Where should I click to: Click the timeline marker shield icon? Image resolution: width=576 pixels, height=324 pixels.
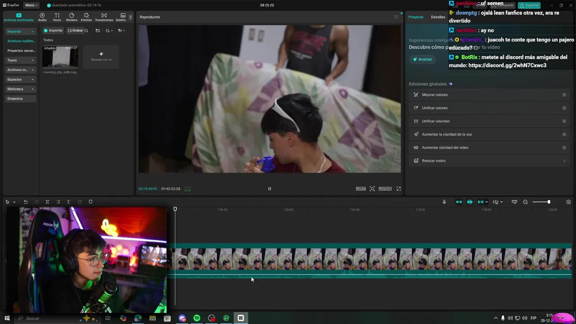click(90, 202)
